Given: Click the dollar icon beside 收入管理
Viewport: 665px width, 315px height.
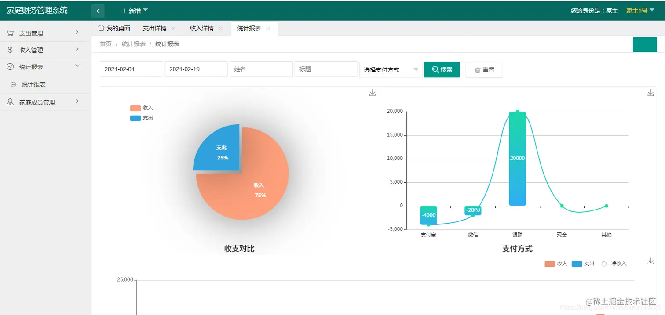Looking at the screenshot, I should click(10, 50).
